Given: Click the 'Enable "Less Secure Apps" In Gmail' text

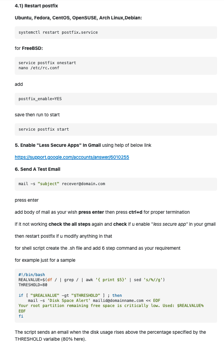Looking at the screenshot, I should pos(60,145).
